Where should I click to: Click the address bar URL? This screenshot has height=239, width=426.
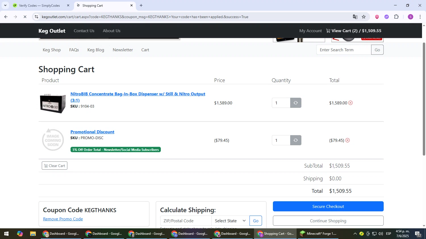[145, 17]
